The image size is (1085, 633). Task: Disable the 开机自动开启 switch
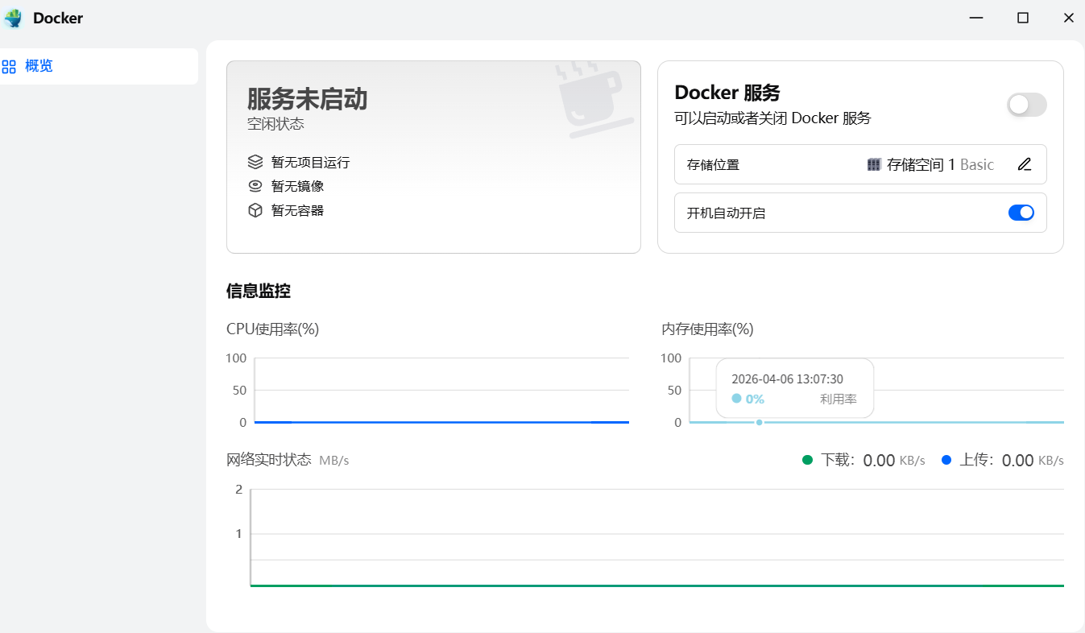(1021, 213)
